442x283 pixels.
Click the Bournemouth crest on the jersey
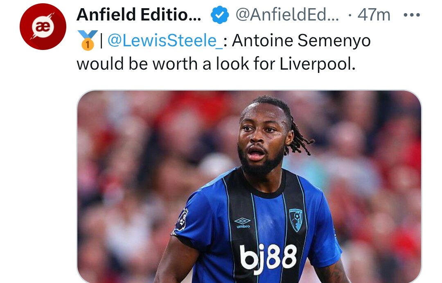[296, 220]
